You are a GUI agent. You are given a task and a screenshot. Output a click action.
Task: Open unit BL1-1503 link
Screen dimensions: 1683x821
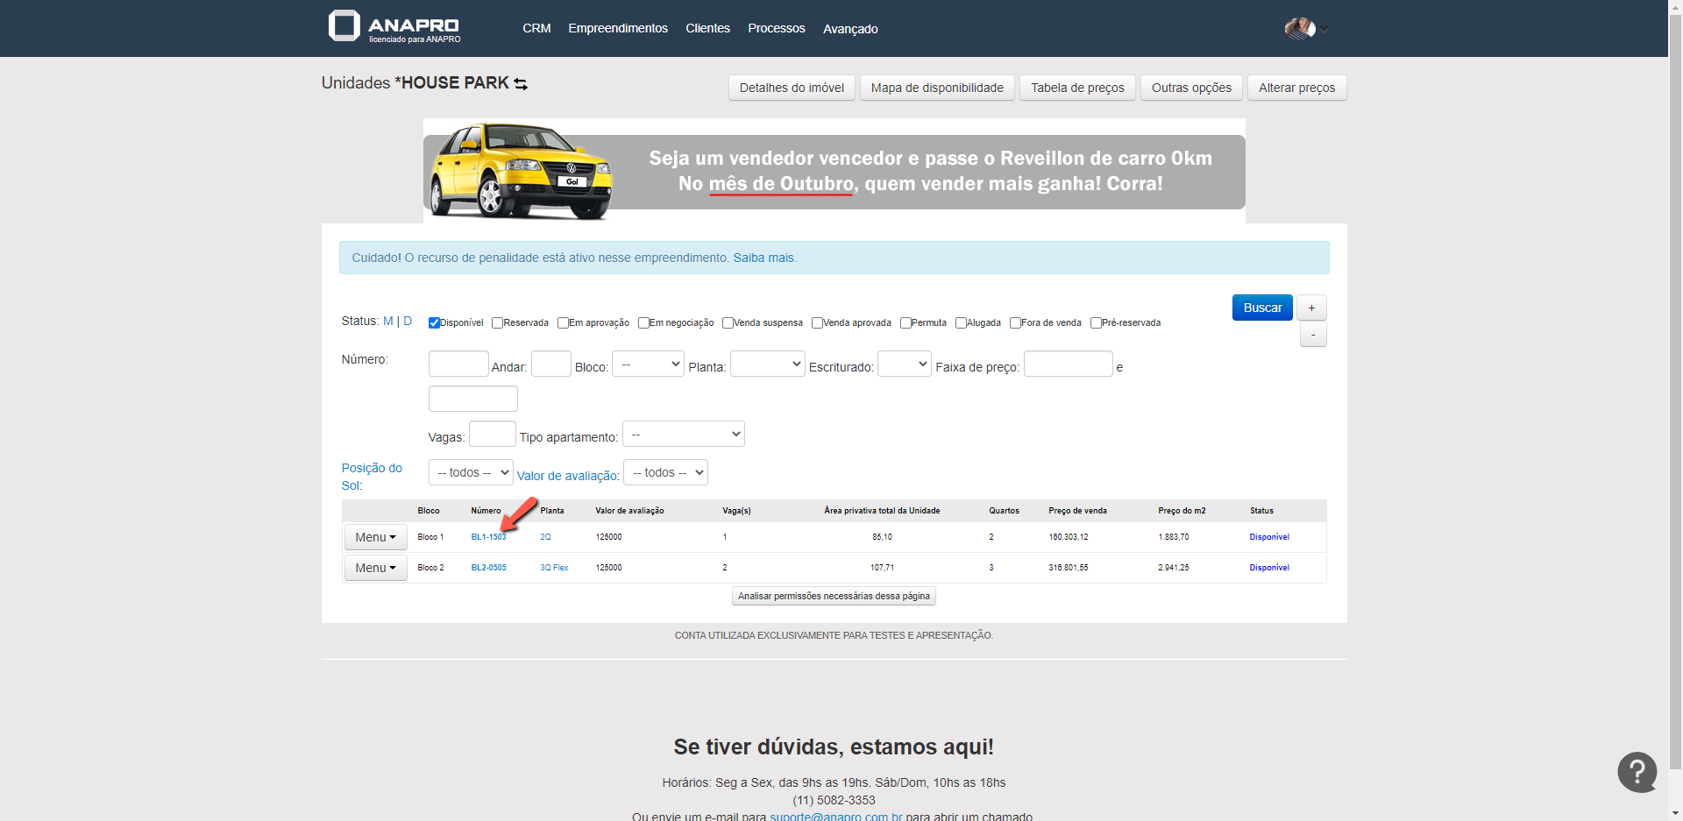488,537
